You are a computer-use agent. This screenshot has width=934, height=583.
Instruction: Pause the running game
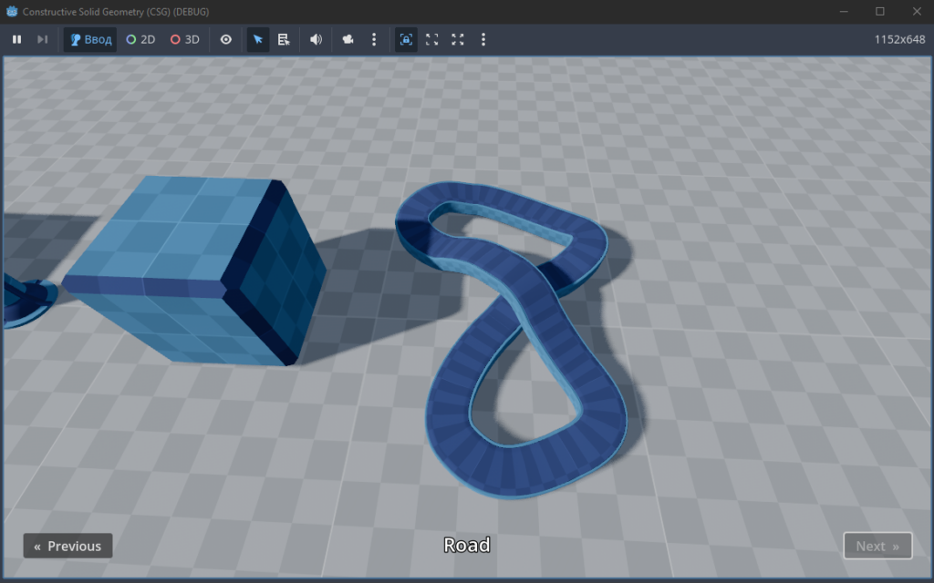coord(16,39)
